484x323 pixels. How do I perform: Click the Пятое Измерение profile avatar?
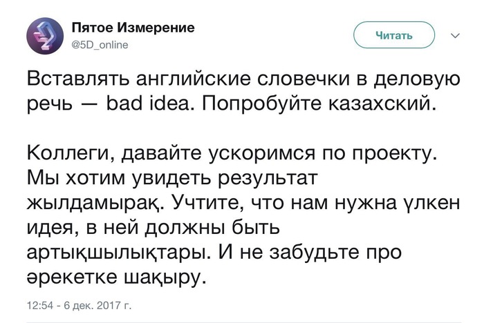[x=46, y=35]
